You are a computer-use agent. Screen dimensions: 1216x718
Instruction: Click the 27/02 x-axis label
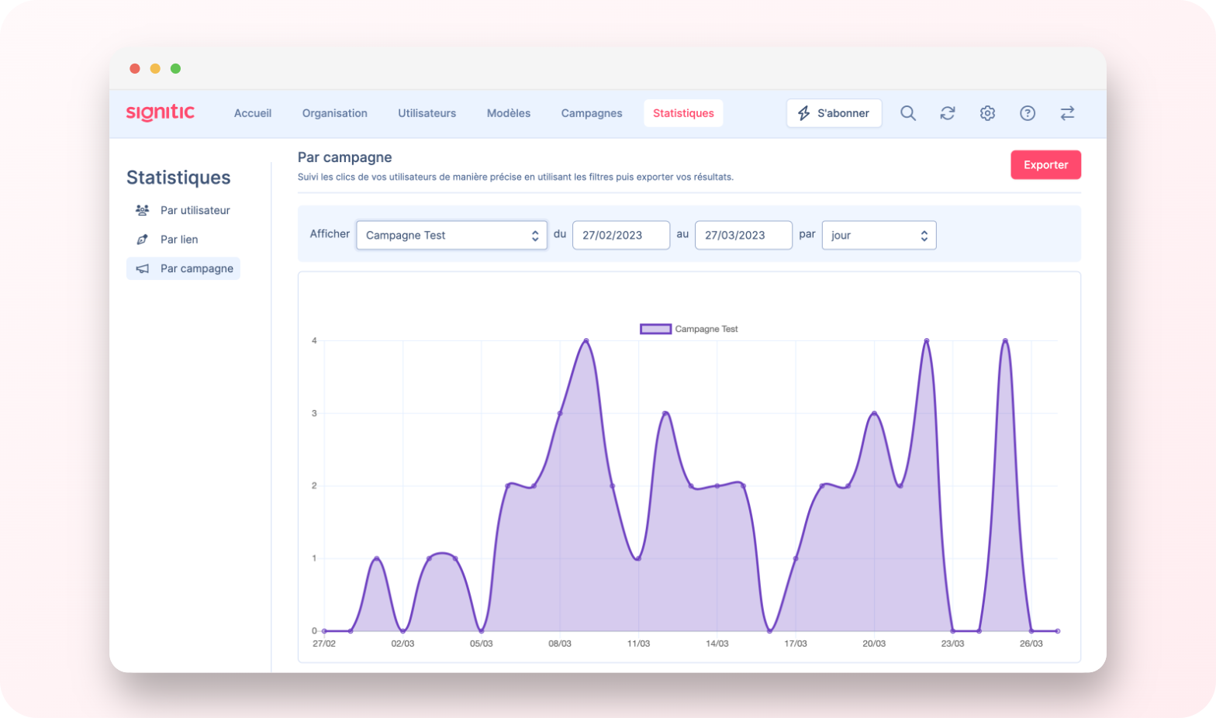coord(324,644)
